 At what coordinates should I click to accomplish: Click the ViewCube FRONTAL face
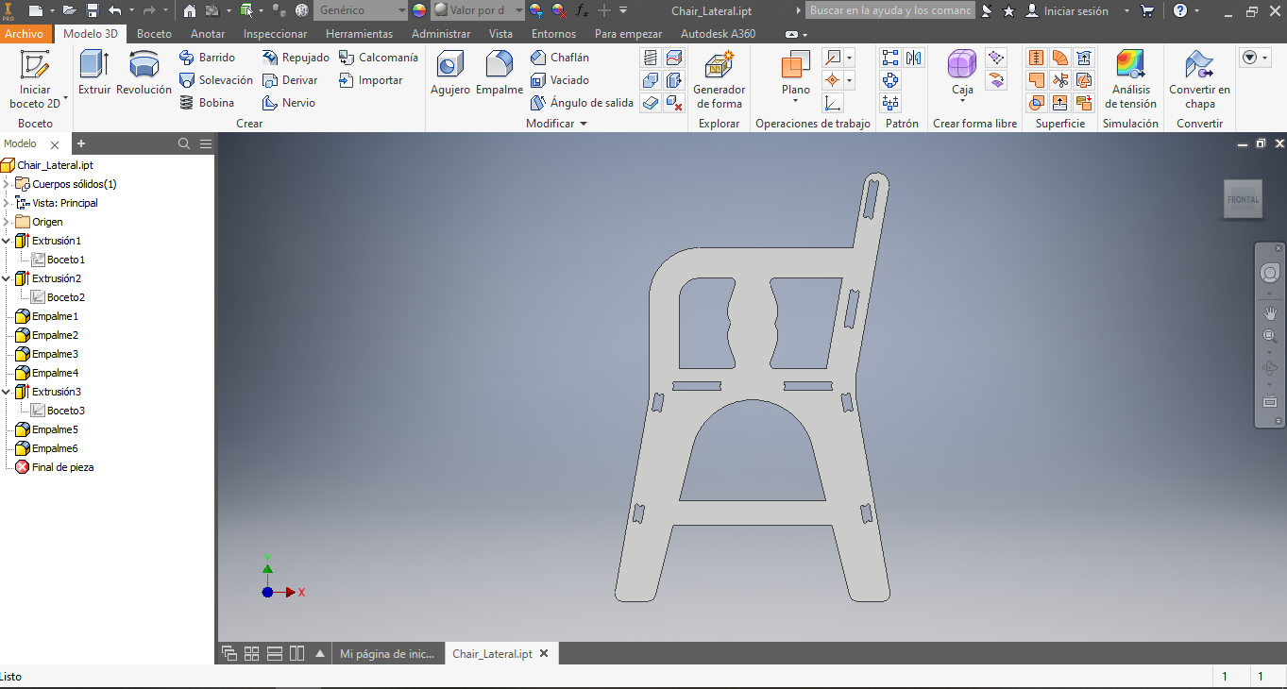(x=1243, y=199)
